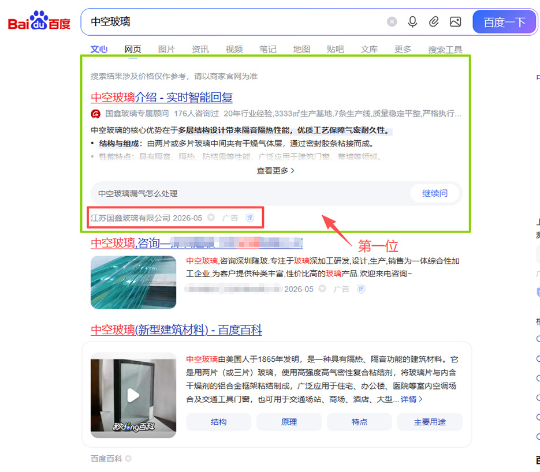
Task: Click the 特点 section button
Action: point(359,422)
